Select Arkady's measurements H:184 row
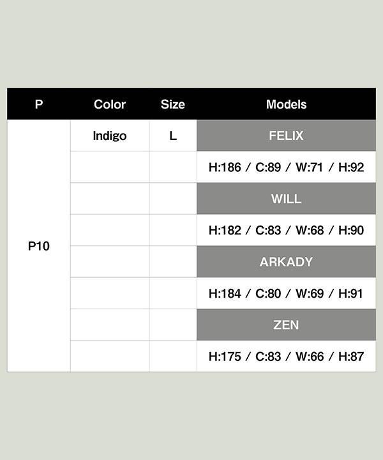This screenshot has width=383, height=460. (287, 293)
